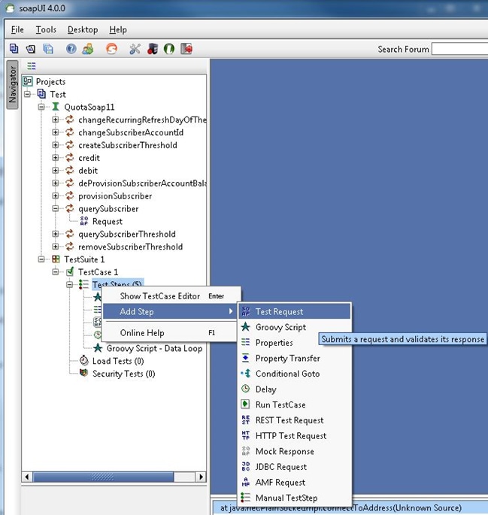
Task: Expand the removeSubscriberThreshold operation
Action: pyautogui.click(x=56, y=247)
